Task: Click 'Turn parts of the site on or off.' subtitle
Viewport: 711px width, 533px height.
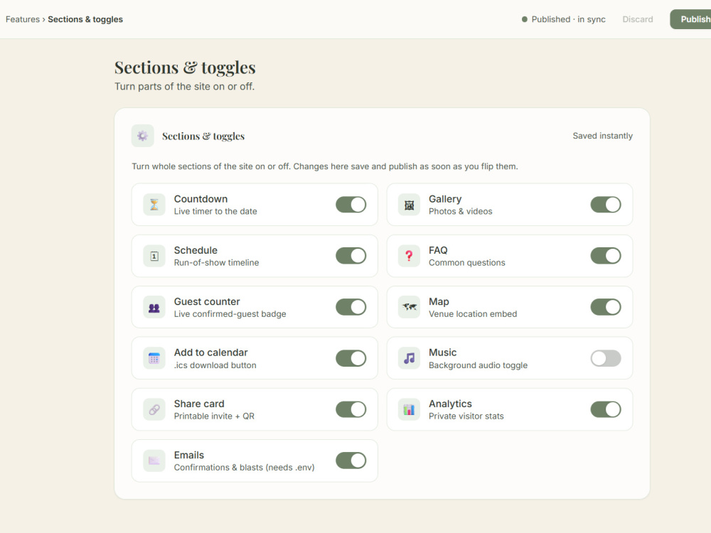Action: click(x=185, y=87)
